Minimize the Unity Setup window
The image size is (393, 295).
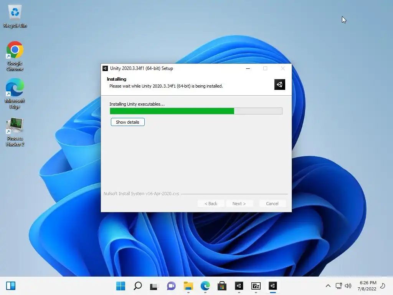[248, 68]
